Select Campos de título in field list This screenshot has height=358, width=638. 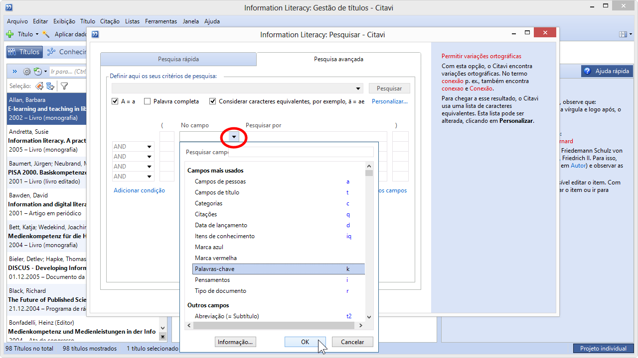[x=279, y=192]
